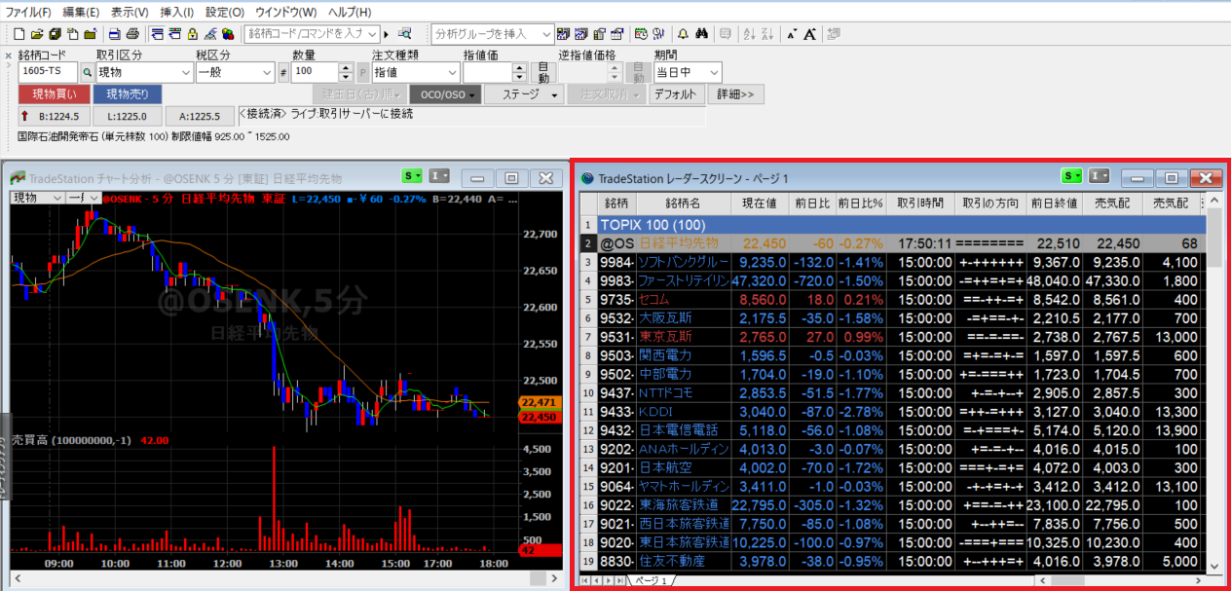This screenshot has width=1231, height=591.
Task: Select the 東京瓦斯 row name cell
Action: coord(684,336)
